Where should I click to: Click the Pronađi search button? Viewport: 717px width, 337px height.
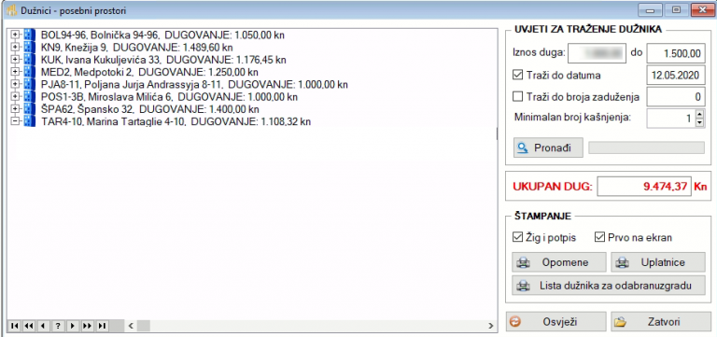(548, 147)
